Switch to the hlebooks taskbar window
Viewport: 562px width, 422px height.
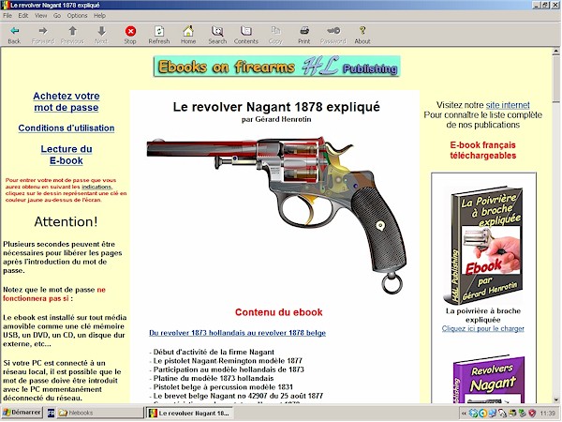click(x=100, y=413)
